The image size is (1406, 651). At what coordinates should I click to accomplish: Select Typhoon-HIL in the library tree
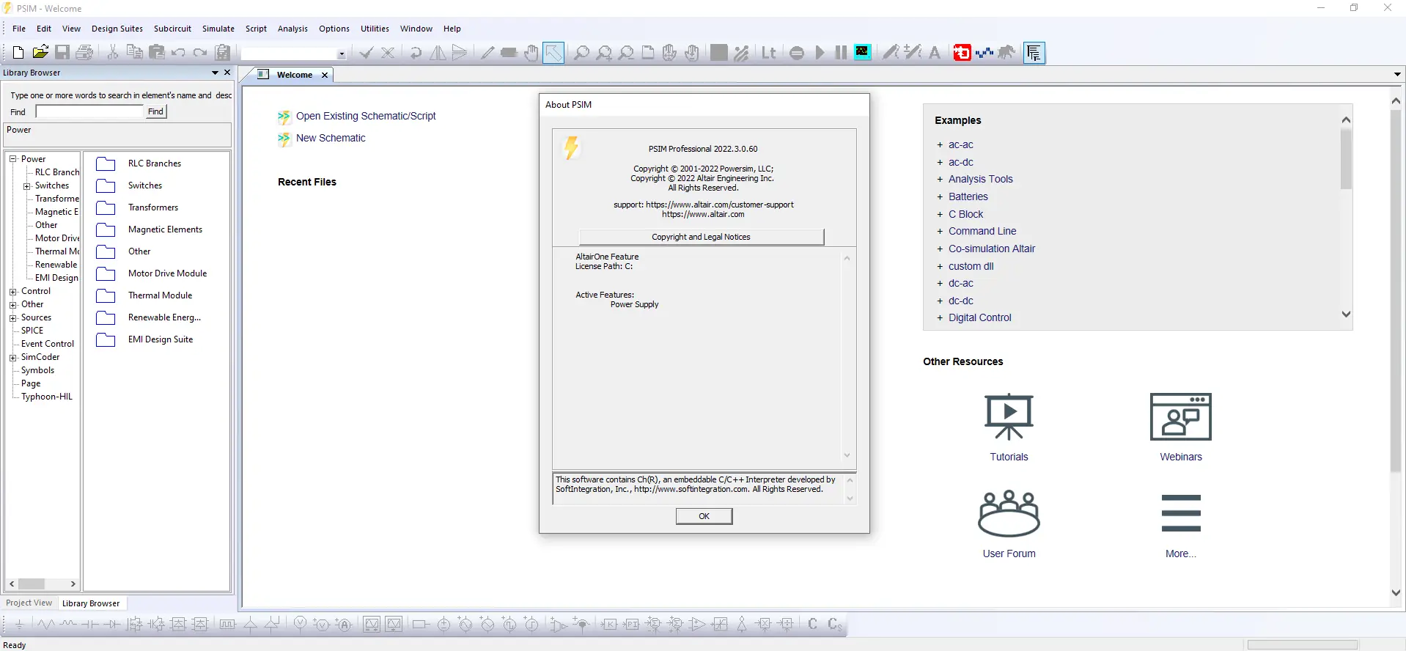point(47,397)
